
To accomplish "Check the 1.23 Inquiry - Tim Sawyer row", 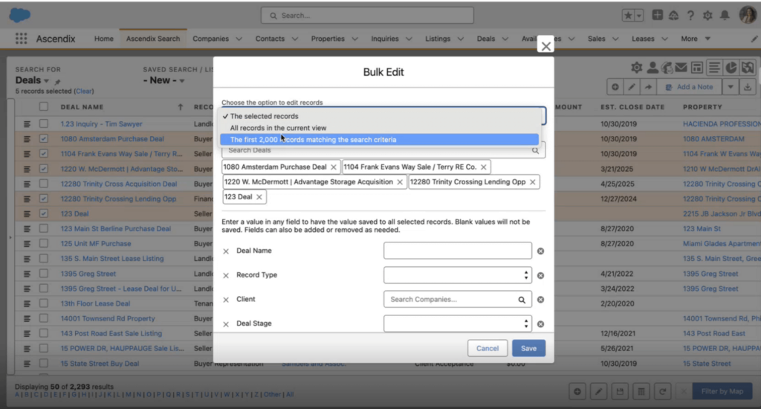I will click(44, 124).
